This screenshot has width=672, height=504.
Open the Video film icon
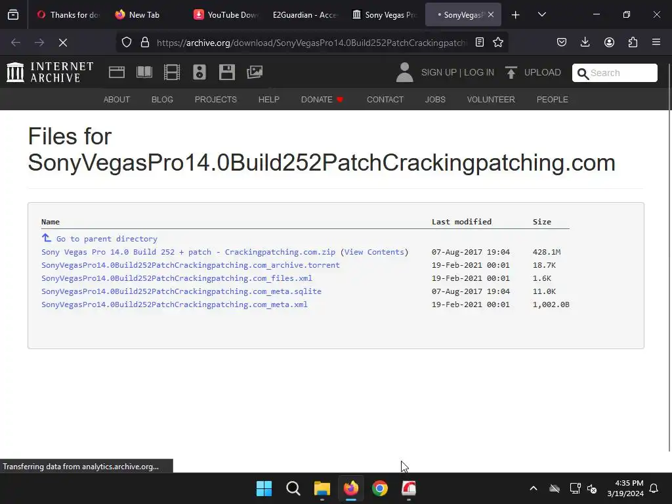(172, 72)
